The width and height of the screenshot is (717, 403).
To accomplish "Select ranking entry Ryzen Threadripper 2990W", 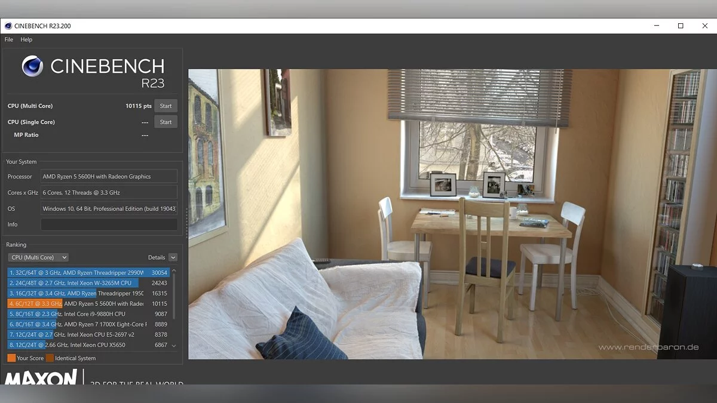I will click(x=88, y=272).
